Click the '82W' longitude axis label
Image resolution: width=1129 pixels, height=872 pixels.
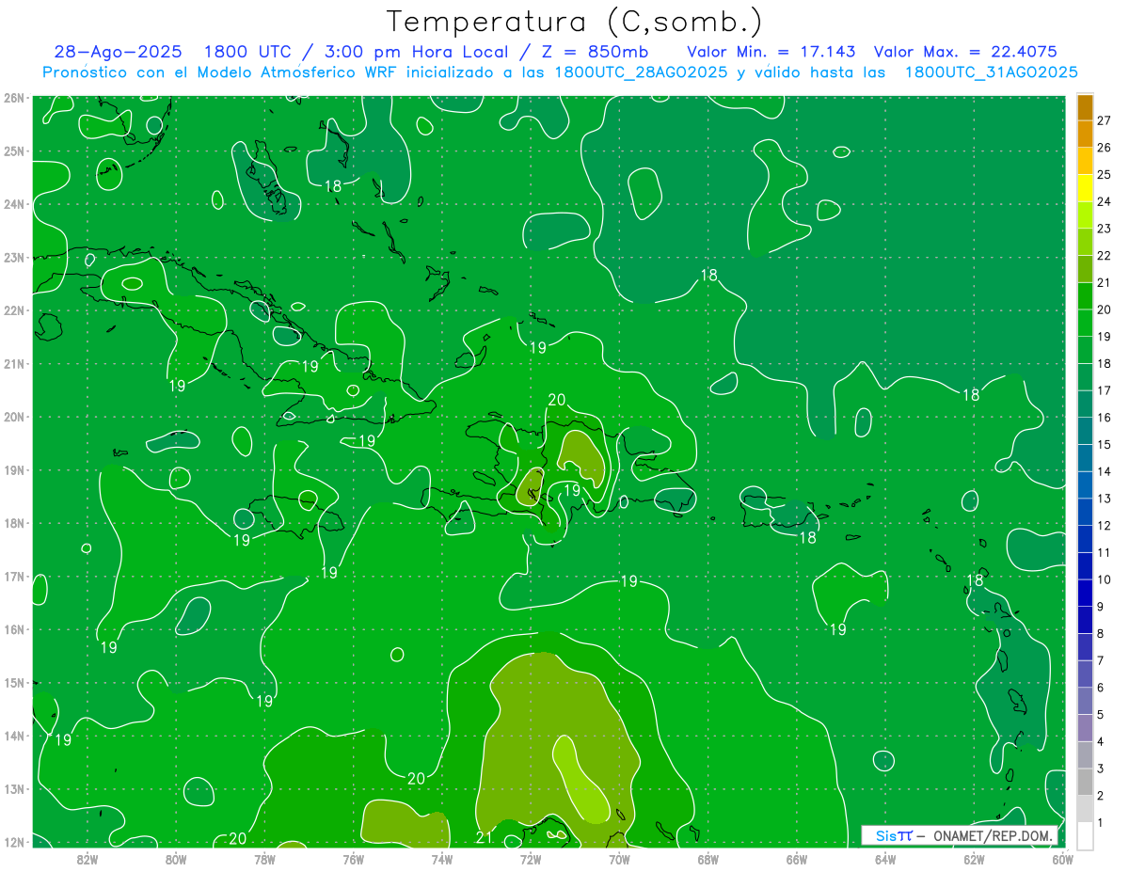pos(87,858)
